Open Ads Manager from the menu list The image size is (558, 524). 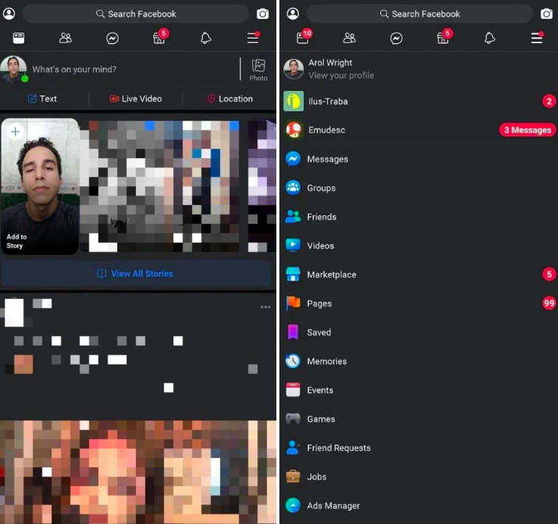pos(332,505)
